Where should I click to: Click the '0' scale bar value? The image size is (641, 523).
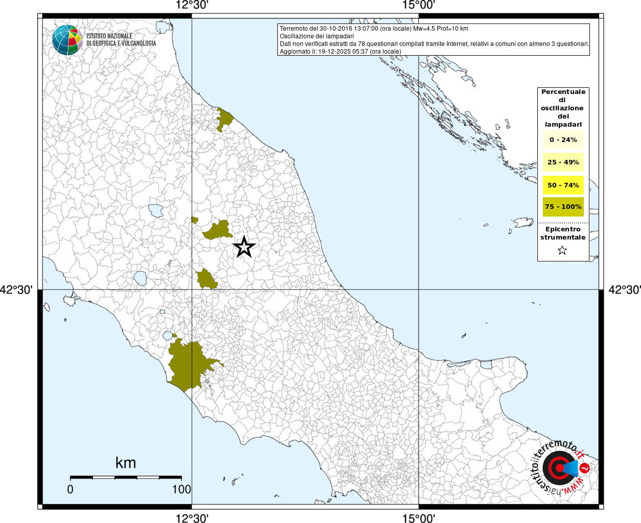70,489
